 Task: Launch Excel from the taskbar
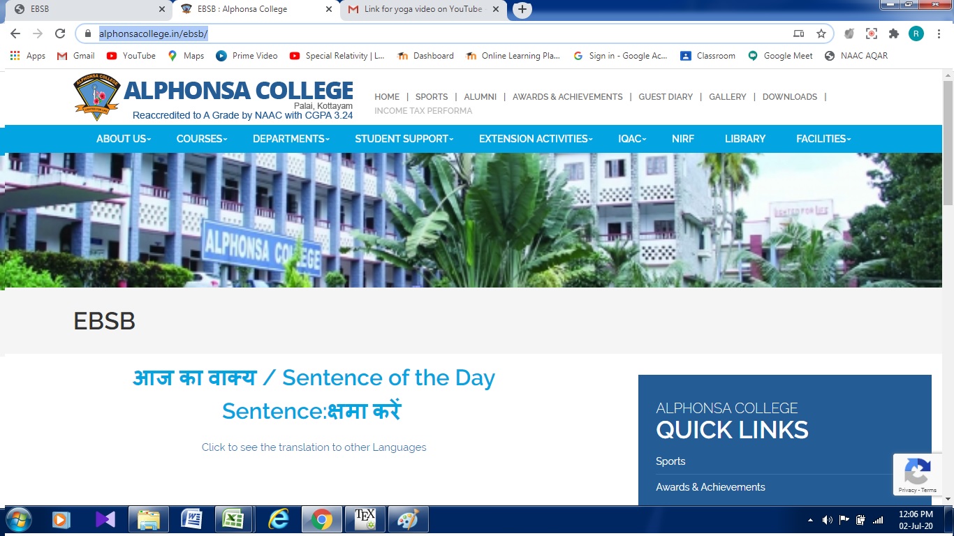pos(233,519)
